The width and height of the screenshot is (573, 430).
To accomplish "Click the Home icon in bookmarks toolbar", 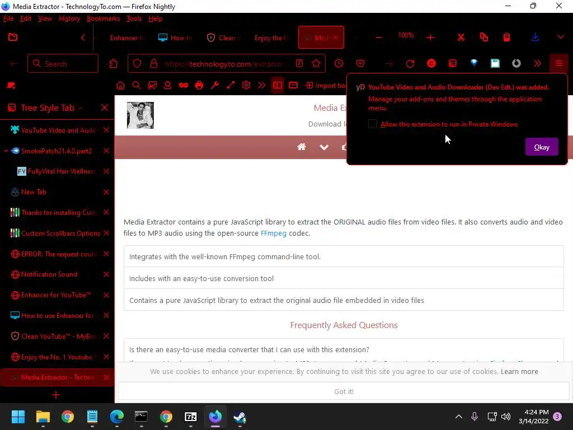I will 121,86.
